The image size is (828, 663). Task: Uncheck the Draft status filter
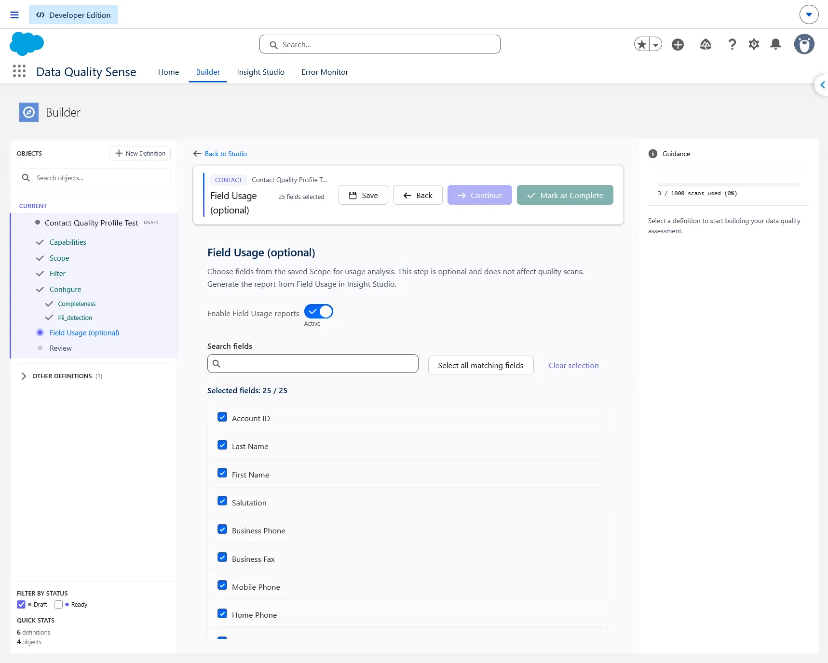point(21,604)
